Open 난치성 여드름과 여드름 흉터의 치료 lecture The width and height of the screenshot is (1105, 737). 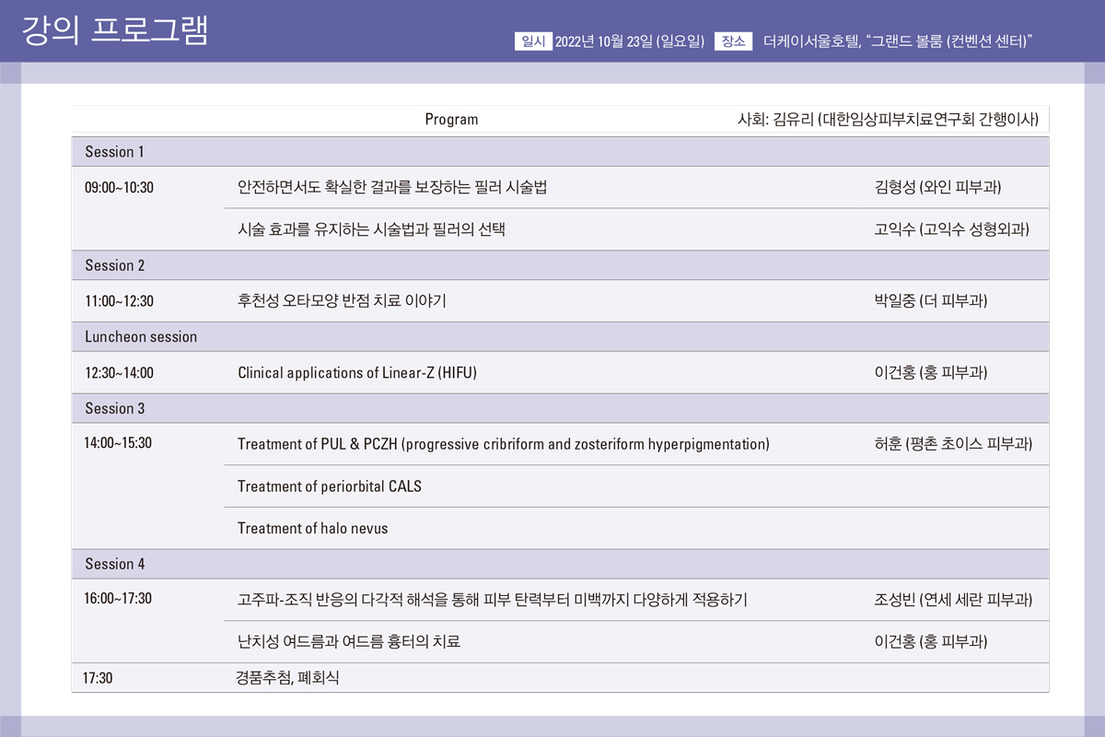coord(348,642)
